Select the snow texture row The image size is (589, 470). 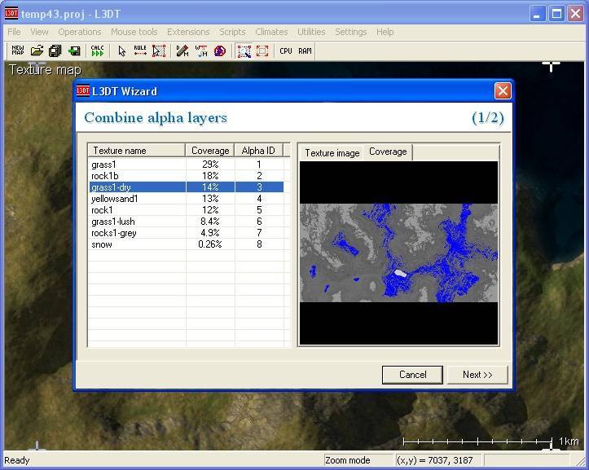[102, 244]
